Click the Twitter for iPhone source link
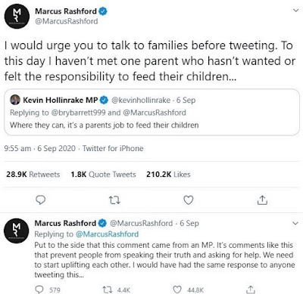303x294 pixels. [x=113, y=148]
